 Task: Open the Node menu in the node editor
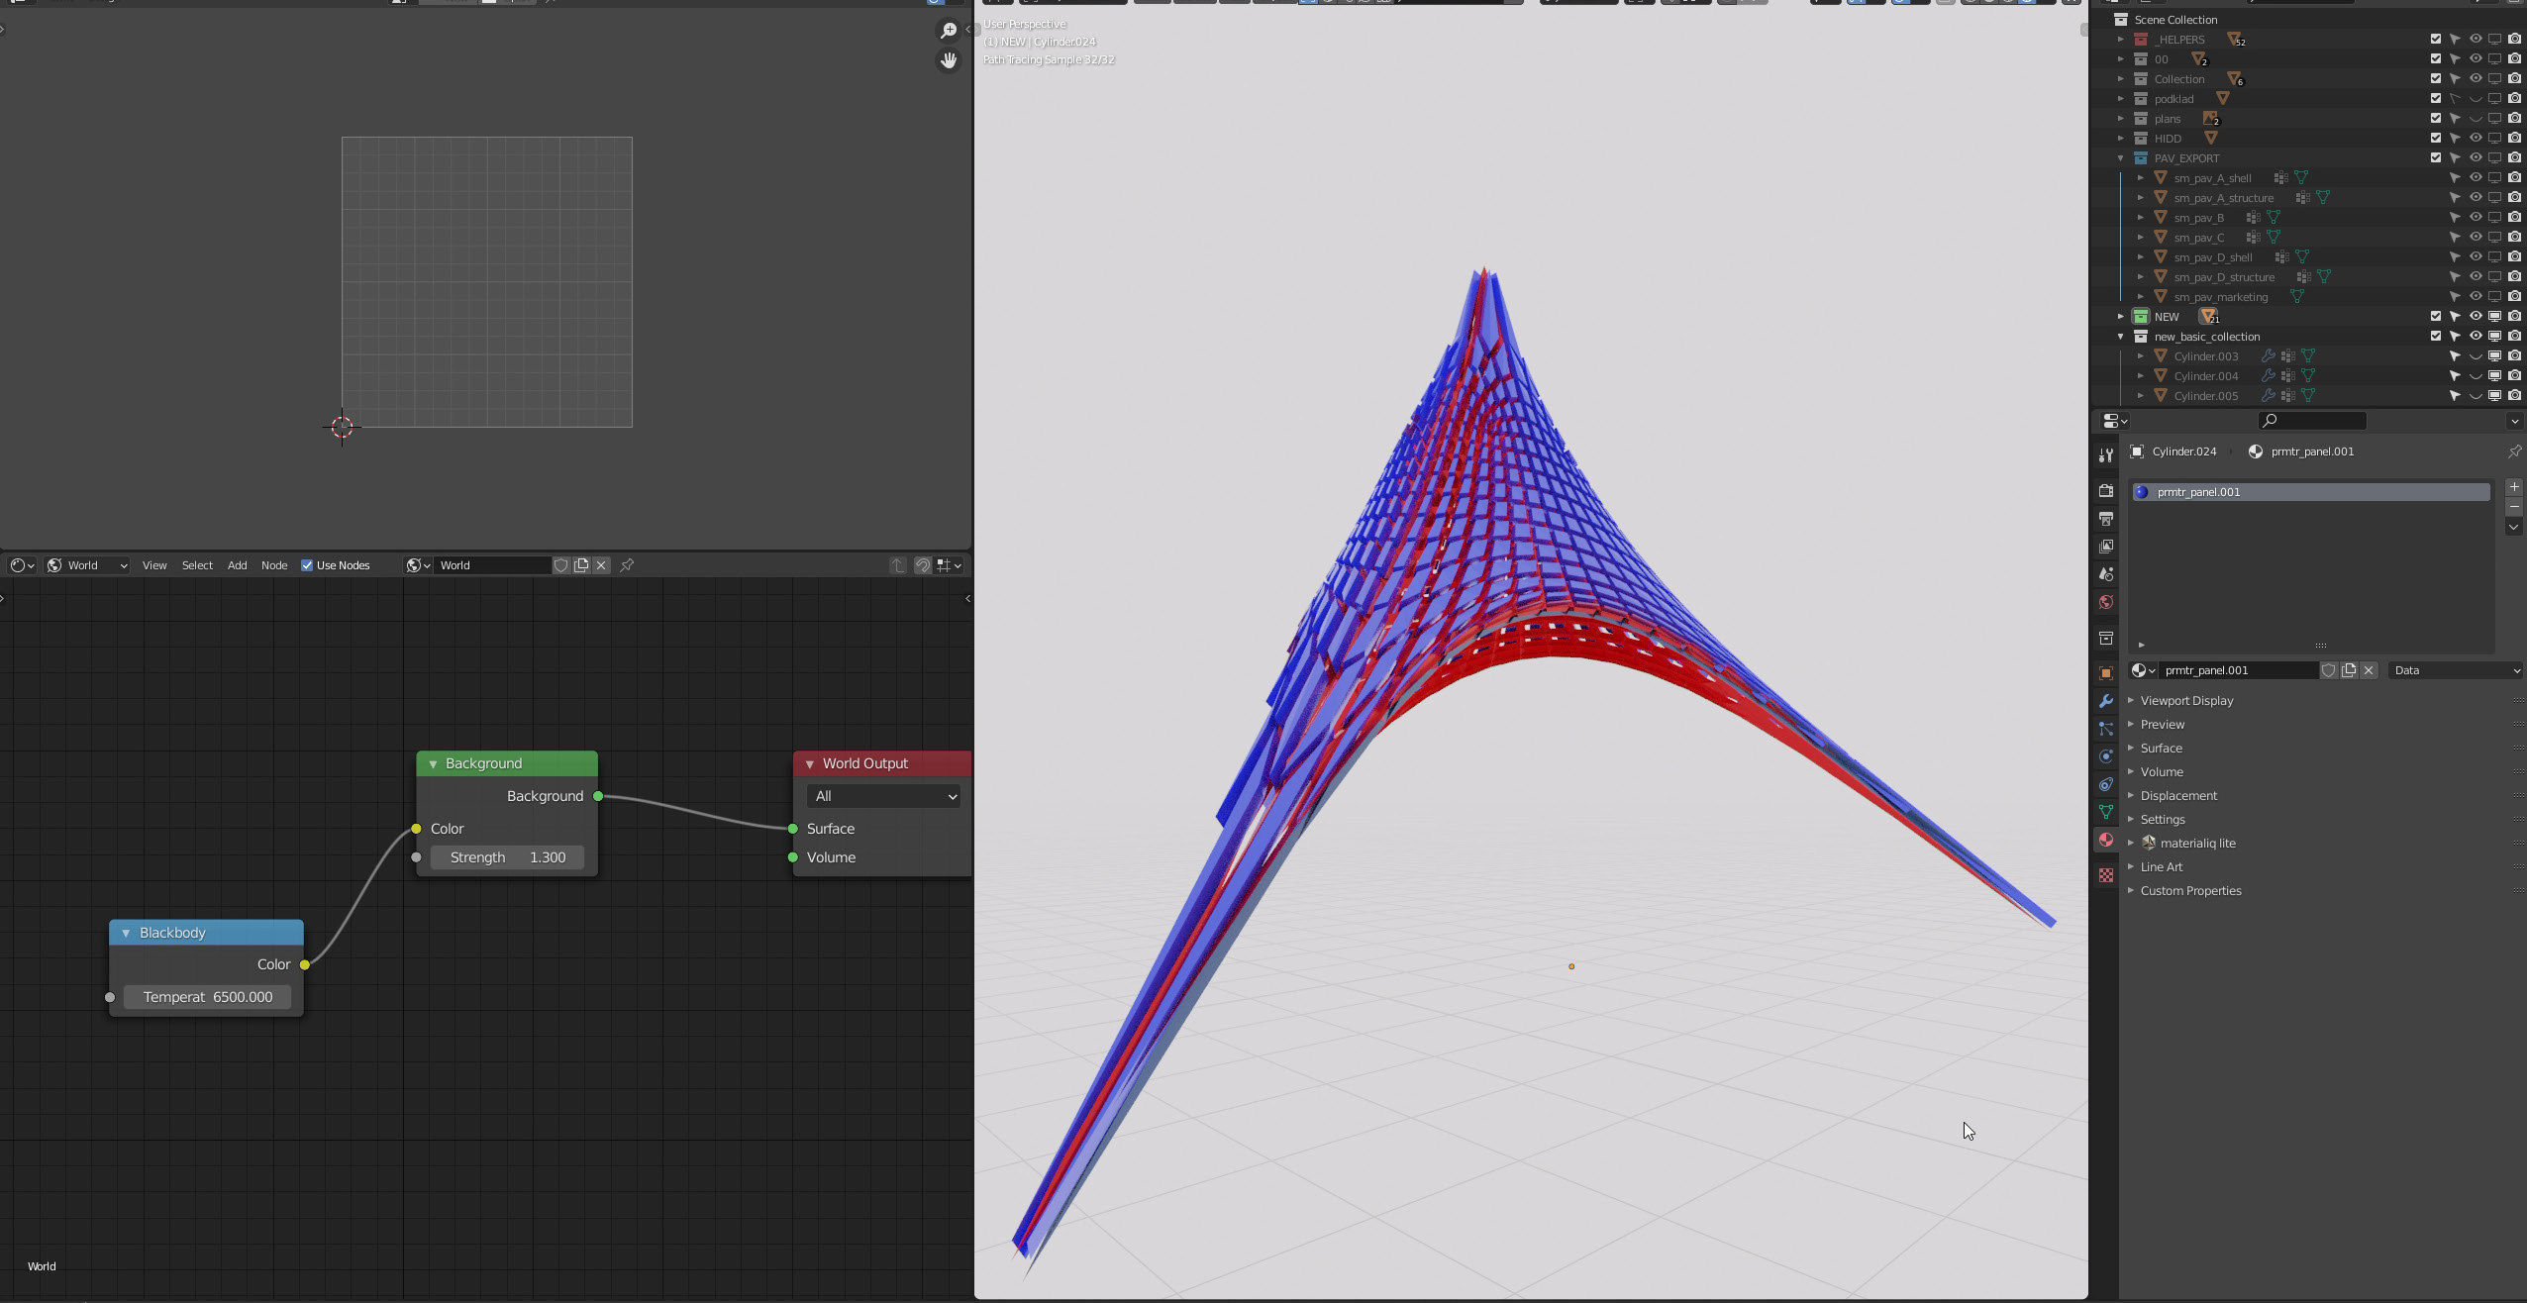pos(274,565)
